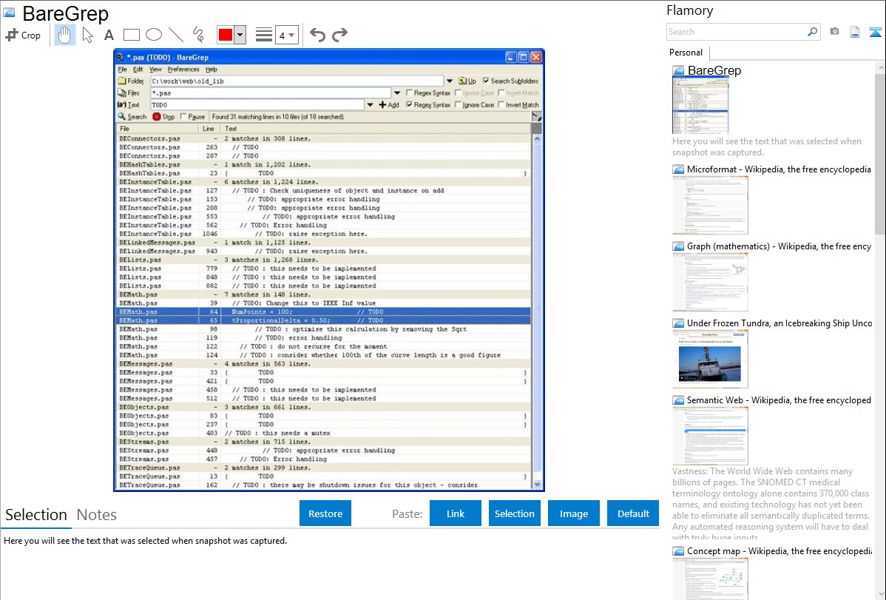Click the Search button in BareGrep
This screenshot has width=886, height=600.
tap(132, 116)
